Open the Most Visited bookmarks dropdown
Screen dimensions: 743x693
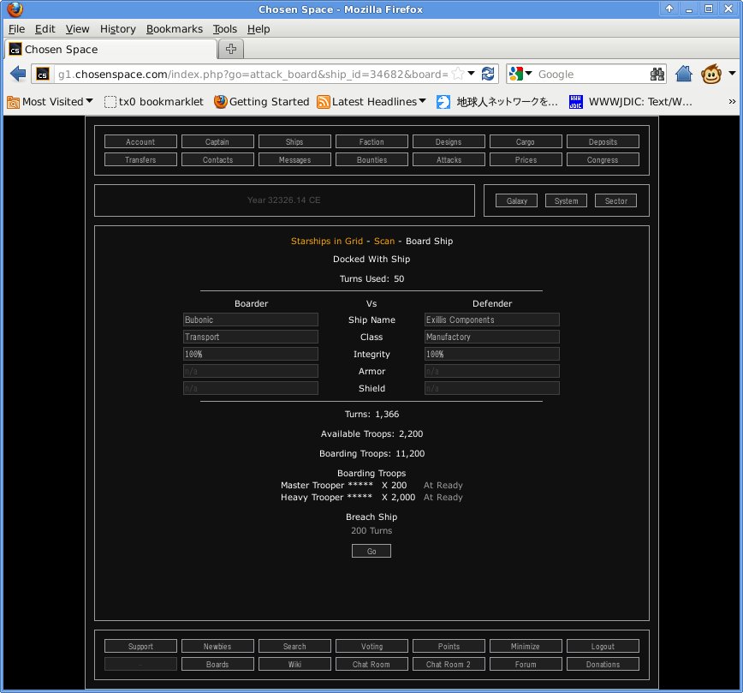[51, 101]
